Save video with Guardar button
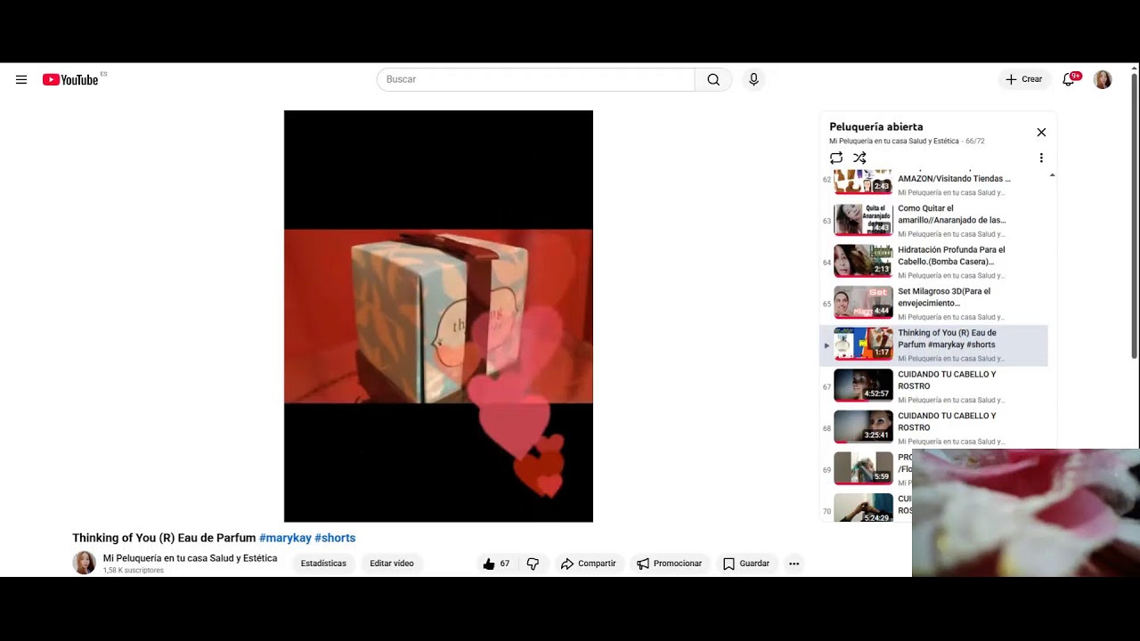This screenshot has width=1140, height=641. tap(746, 564)
